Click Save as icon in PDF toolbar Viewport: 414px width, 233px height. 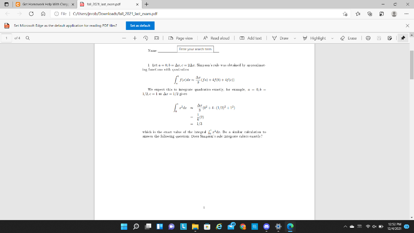tap(390, 38)
